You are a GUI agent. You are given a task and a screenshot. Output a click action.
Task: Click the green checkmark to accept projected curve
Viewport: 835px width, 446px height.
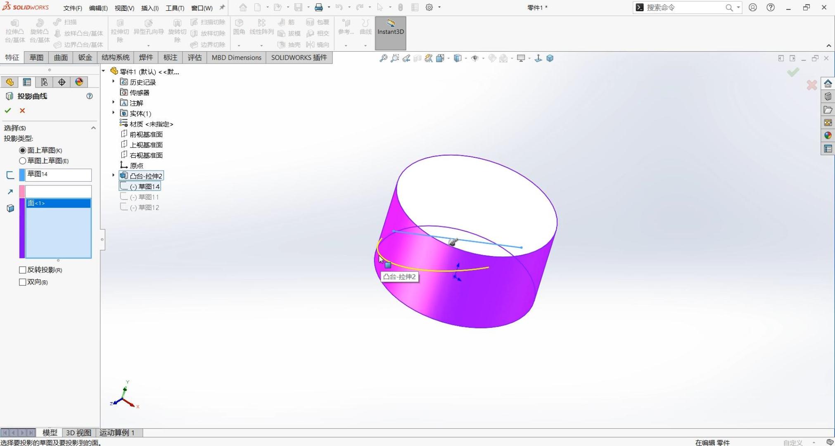coord(8,111)
